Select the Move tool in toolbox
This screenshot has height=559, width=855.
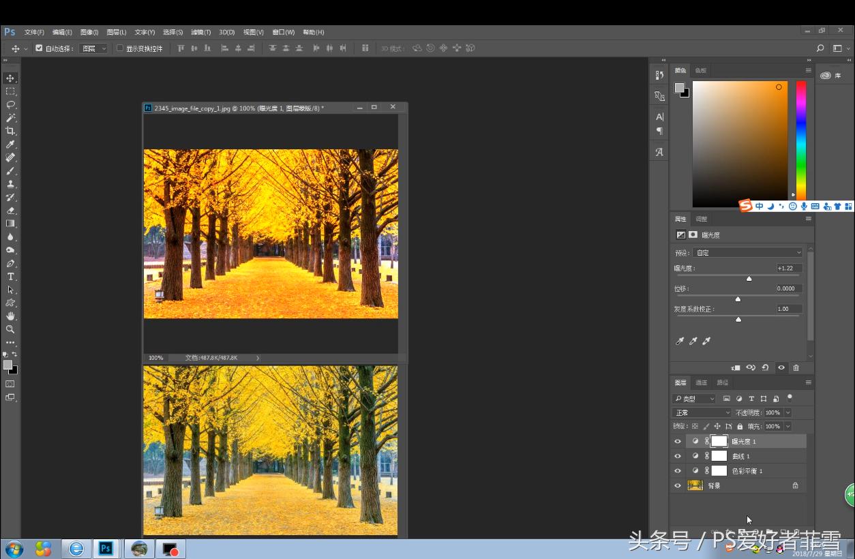coord(10,78)
